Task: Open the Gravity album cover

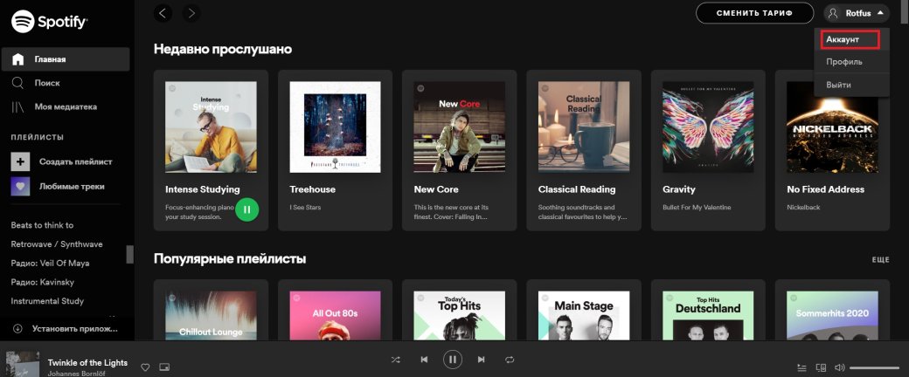Action: tap(708, 127)
